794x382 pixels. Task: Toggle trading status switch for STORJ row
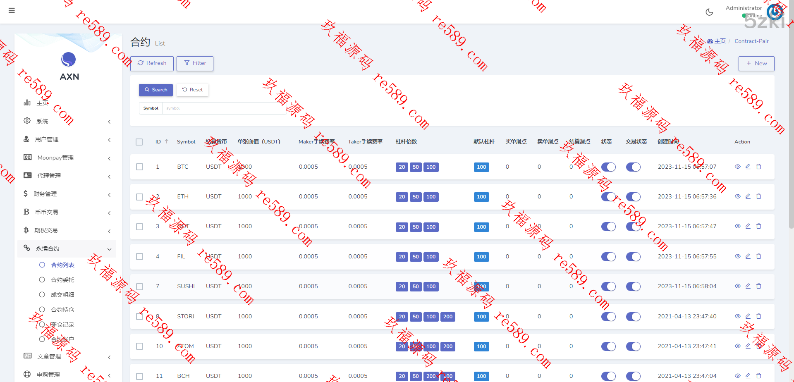click(633, 317)
